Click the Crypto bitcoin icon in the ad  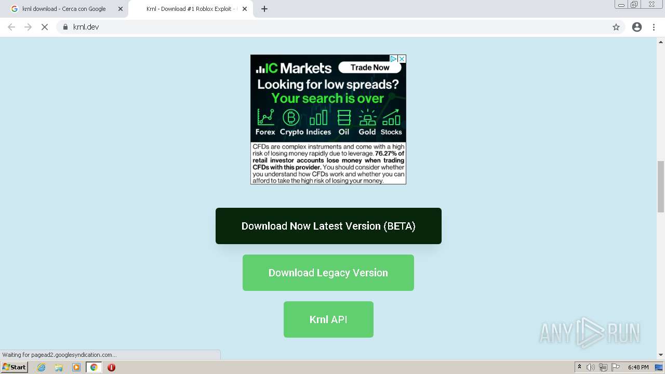pyautogui.click(x=291, y=117)
